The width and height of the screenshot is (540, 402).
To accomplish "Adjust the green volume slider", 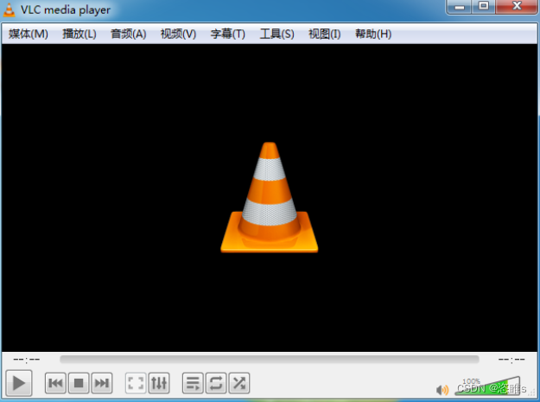I will coord(487,386).
